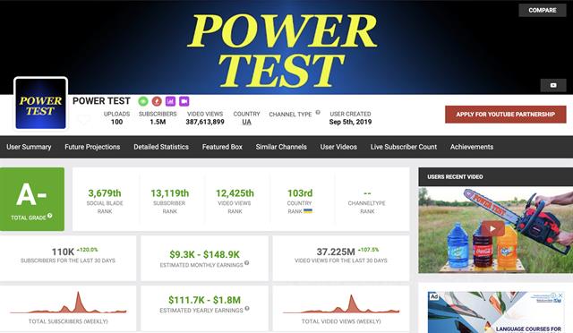This screenshot has width=573, height=333.
Task: Open the Live Subscriber Count tab
Action: (404, 147)
